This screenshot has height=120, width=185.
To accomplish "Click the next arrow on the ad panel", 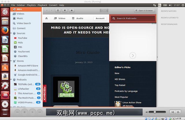I will point(133,55).
